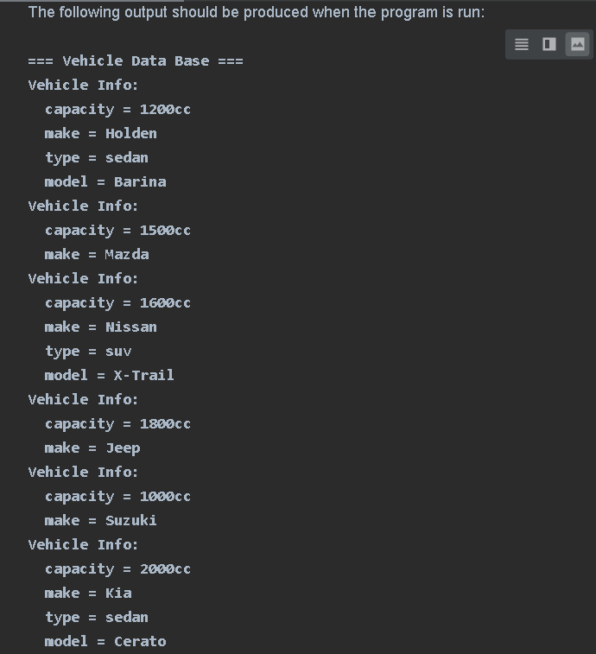Click on 'make = Mazda' text
This screenshot has height=654, width=596.
click(x=97, y=254)
